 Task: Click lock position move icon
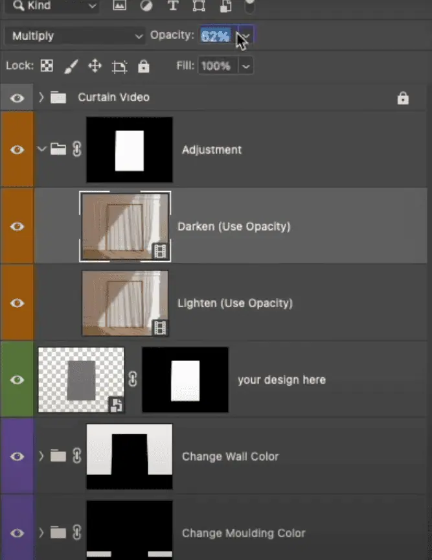(95, 66)
